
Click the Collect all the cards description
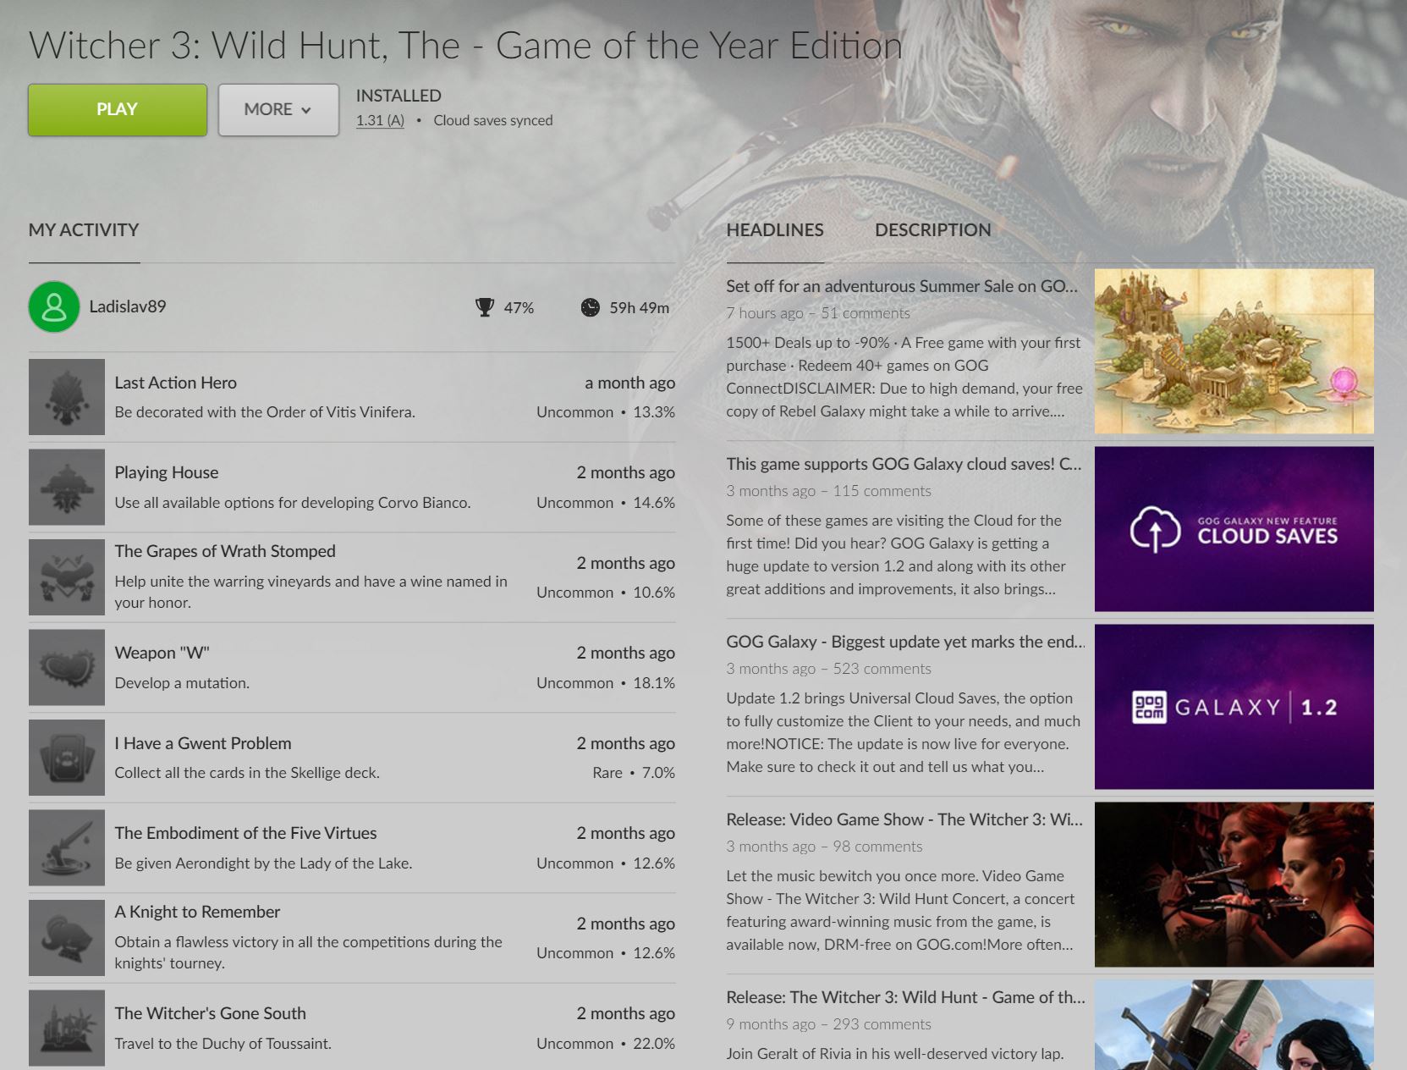click(x=247, y=773)
